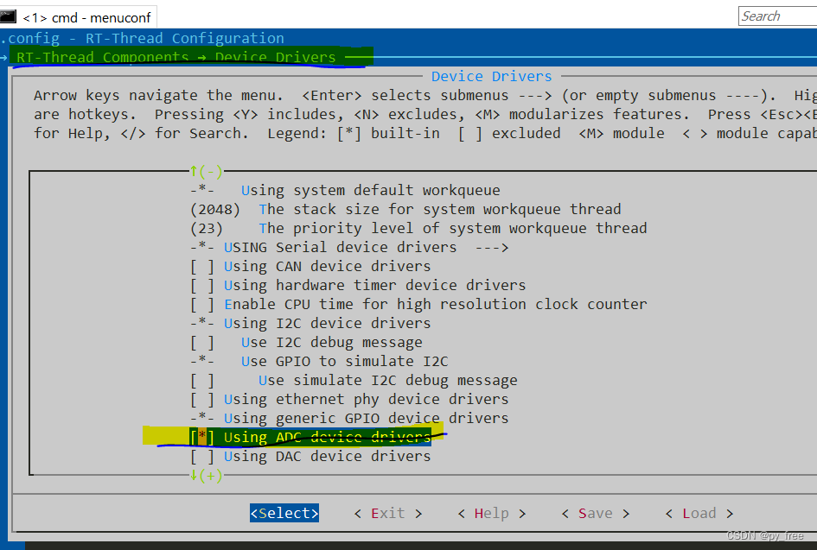Click the Help button
817x550 pixels.
(x=491, y=514)
